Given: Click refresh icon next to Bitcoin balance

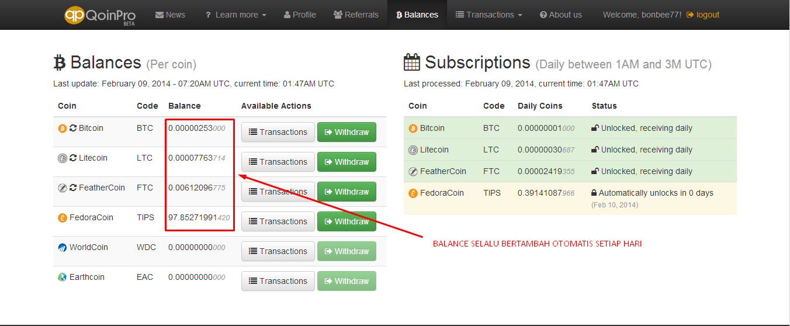Looking at the screenshot, I should click(x=73, y=128).
